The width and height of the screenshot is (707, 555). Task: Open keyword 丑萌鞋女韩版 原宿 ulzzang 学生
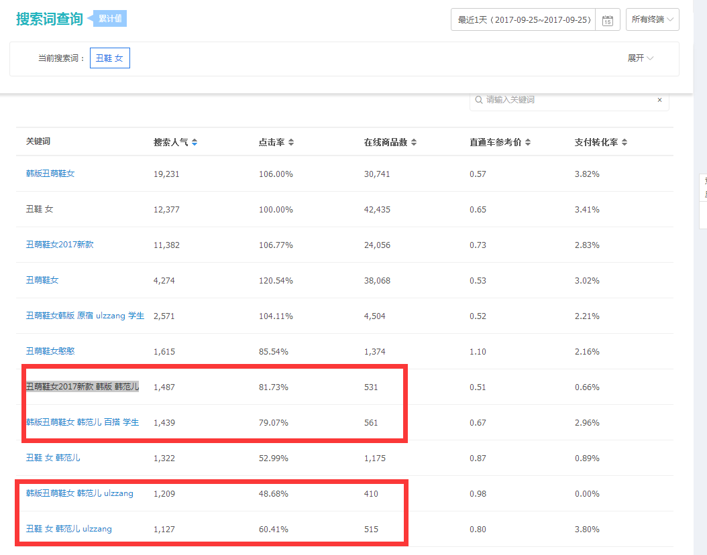[85, 316]
